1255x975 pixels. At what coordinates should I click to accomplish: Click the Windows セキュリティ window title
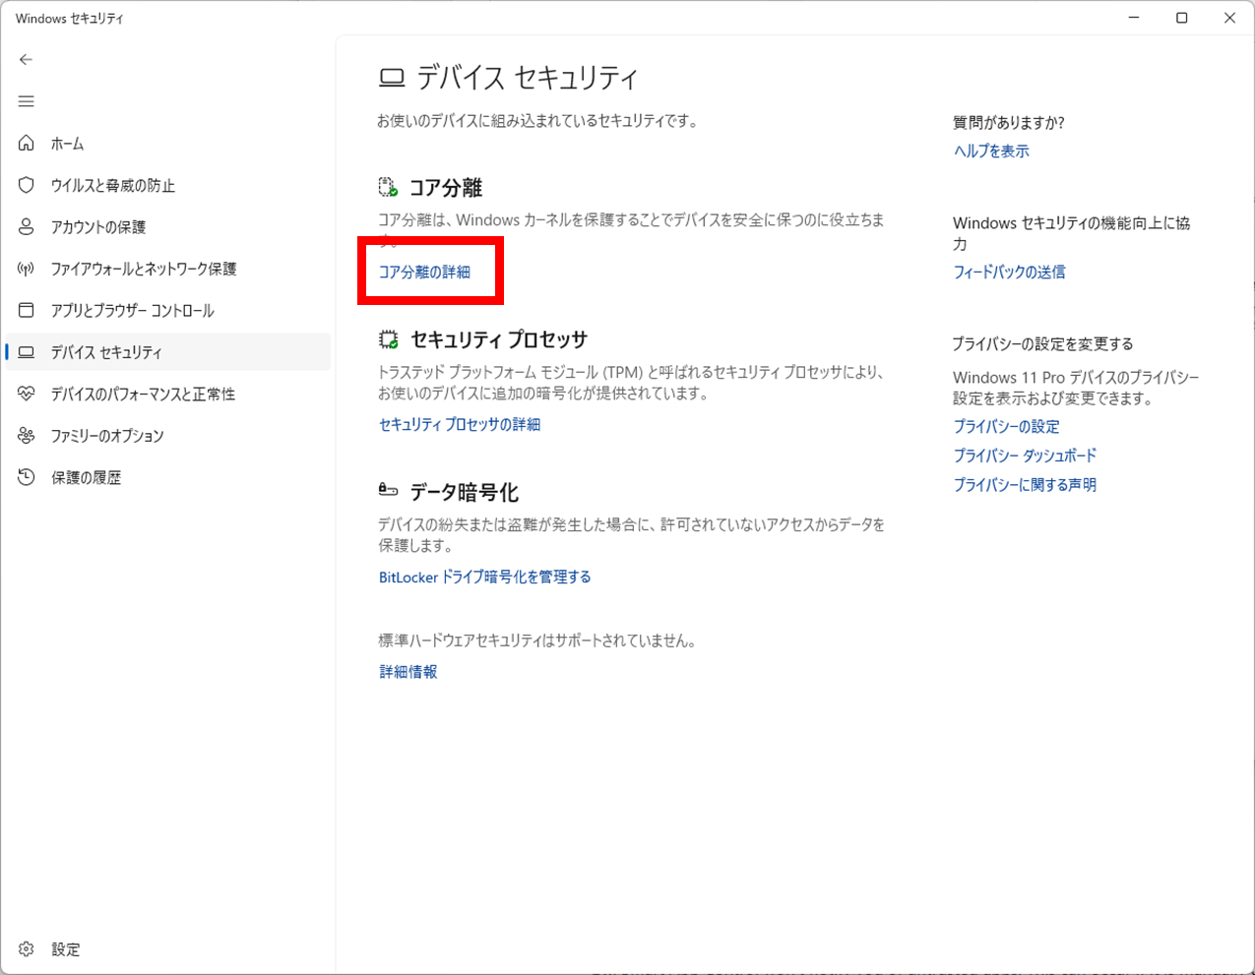point(70,18)
